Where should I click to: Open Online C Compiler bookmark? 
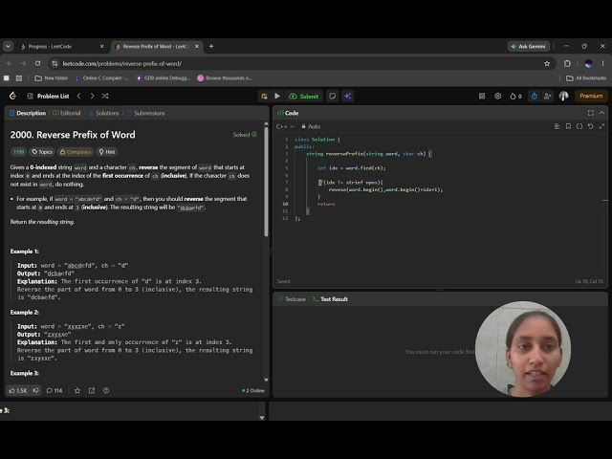pyautogui.click(x=102, y=78)
